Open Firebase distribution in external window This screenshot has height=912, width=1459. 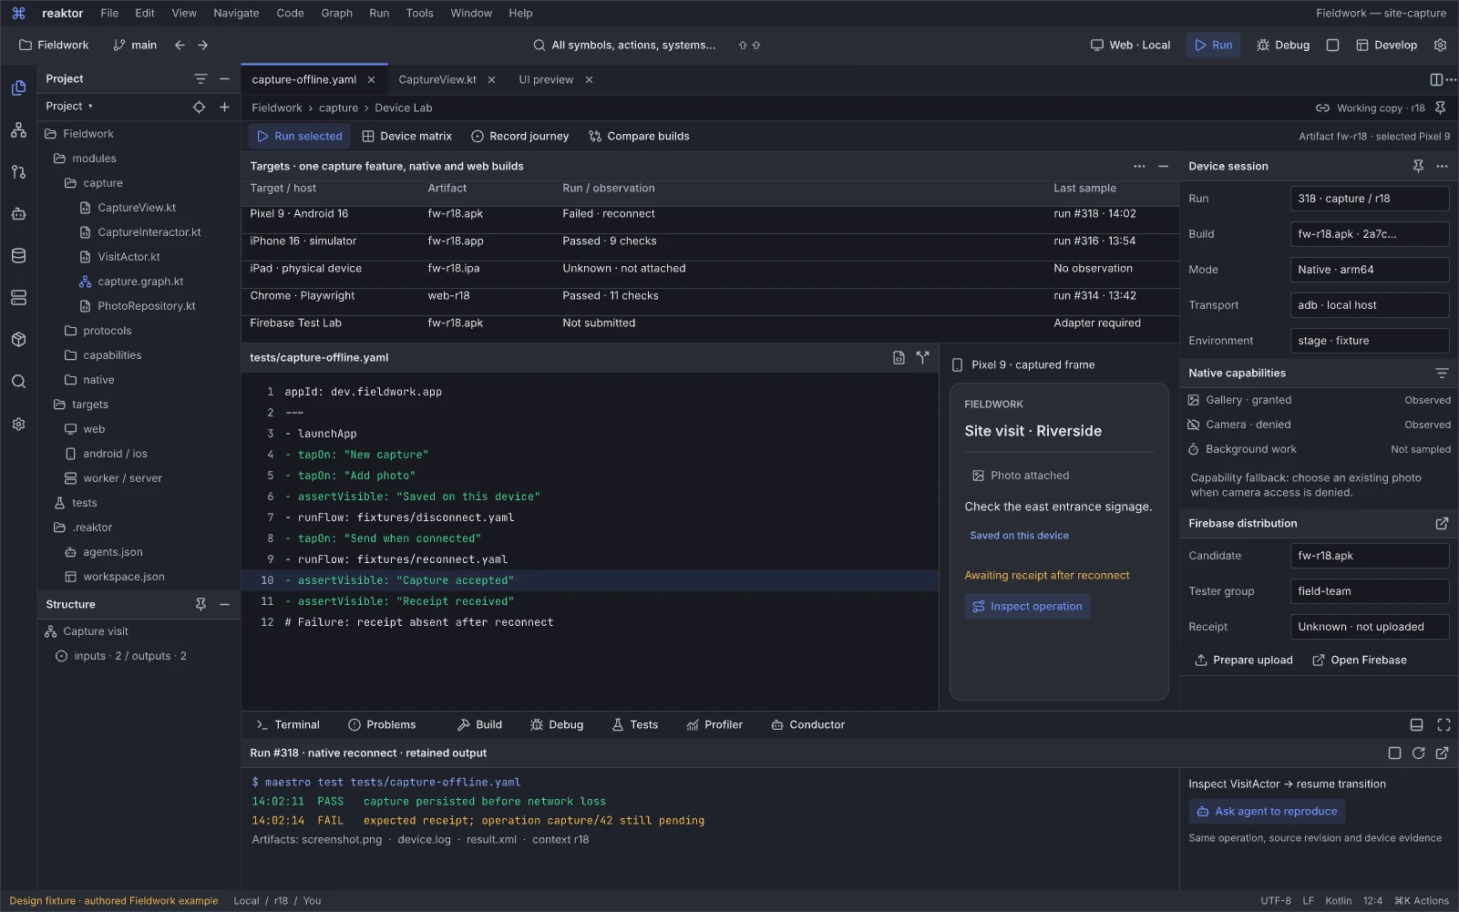coord(1442,523)
